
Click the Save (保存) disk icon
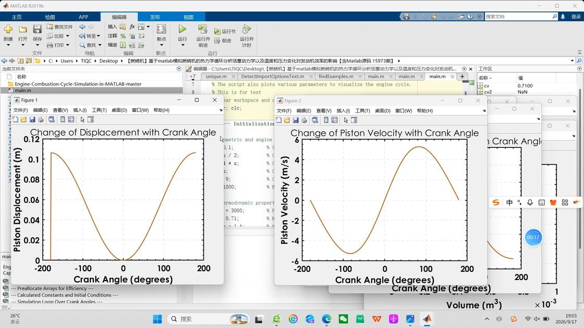coord(37,29)
